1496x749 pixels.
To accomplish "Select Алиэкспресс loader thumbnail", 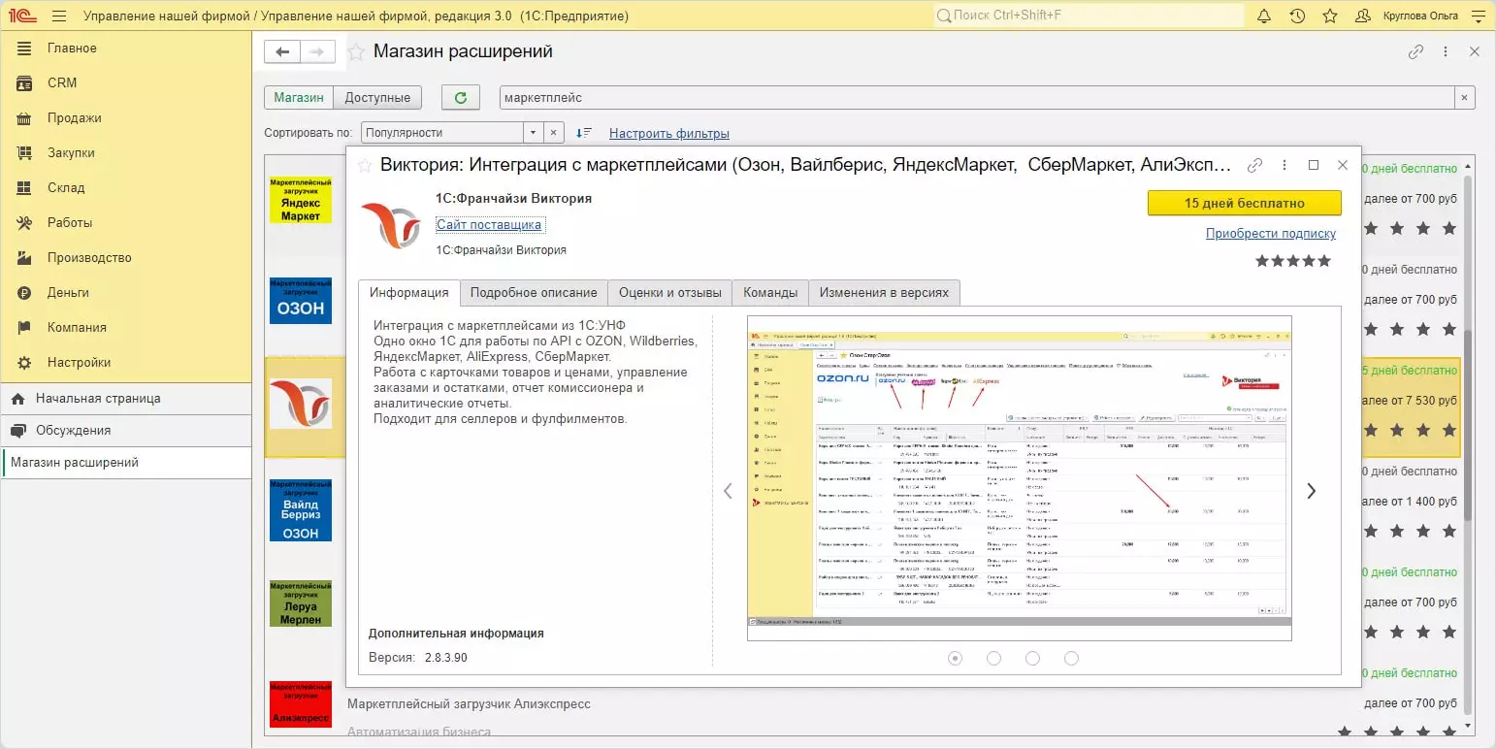I will click(x=301, y=704).
